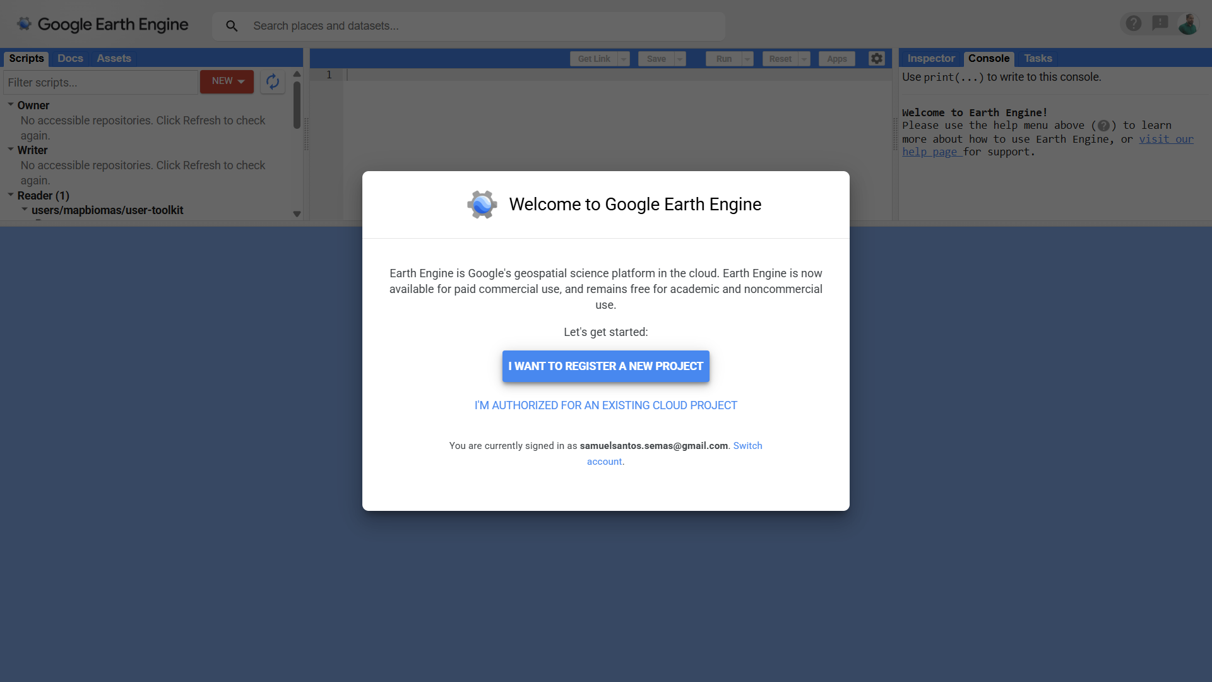The image size is (1212, 682).
Task: Switch to the Docs tab
Action: [70, 58]
